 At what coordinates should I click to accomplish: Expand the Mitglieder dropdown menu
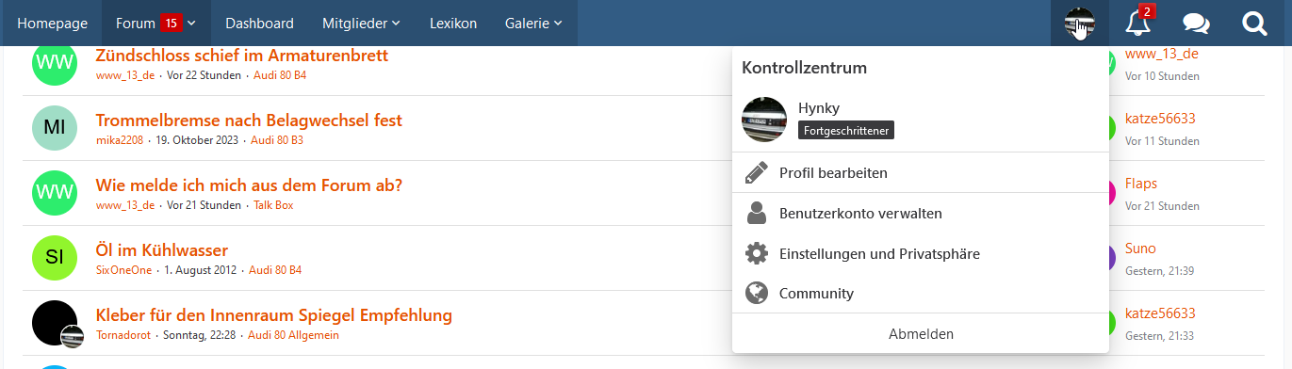pos(361,24)
